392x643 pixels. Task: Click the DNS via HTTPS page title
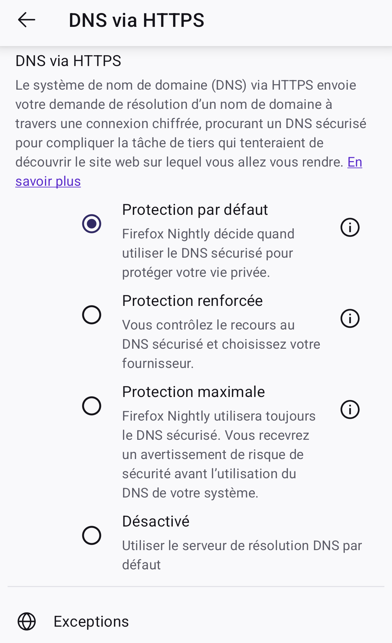tap(137, 20)
